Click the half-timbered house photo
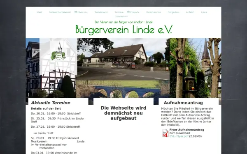 (51, 68)
